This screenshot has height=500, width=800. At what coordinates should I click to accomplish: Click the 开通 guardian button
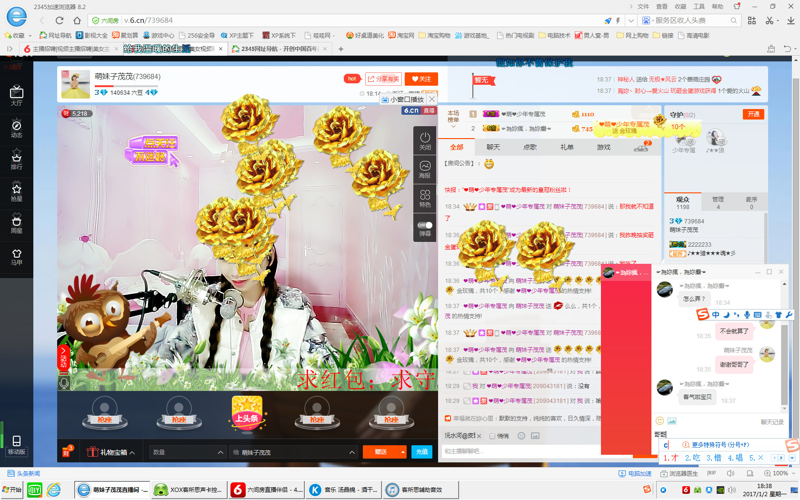tap(753, 114)
